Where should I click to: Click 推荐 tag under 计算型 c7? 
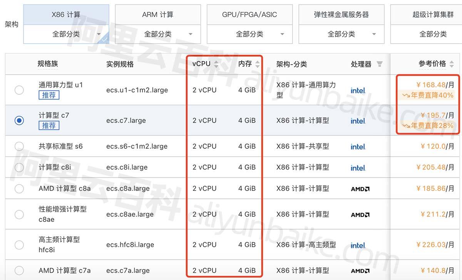click(49, 126)
